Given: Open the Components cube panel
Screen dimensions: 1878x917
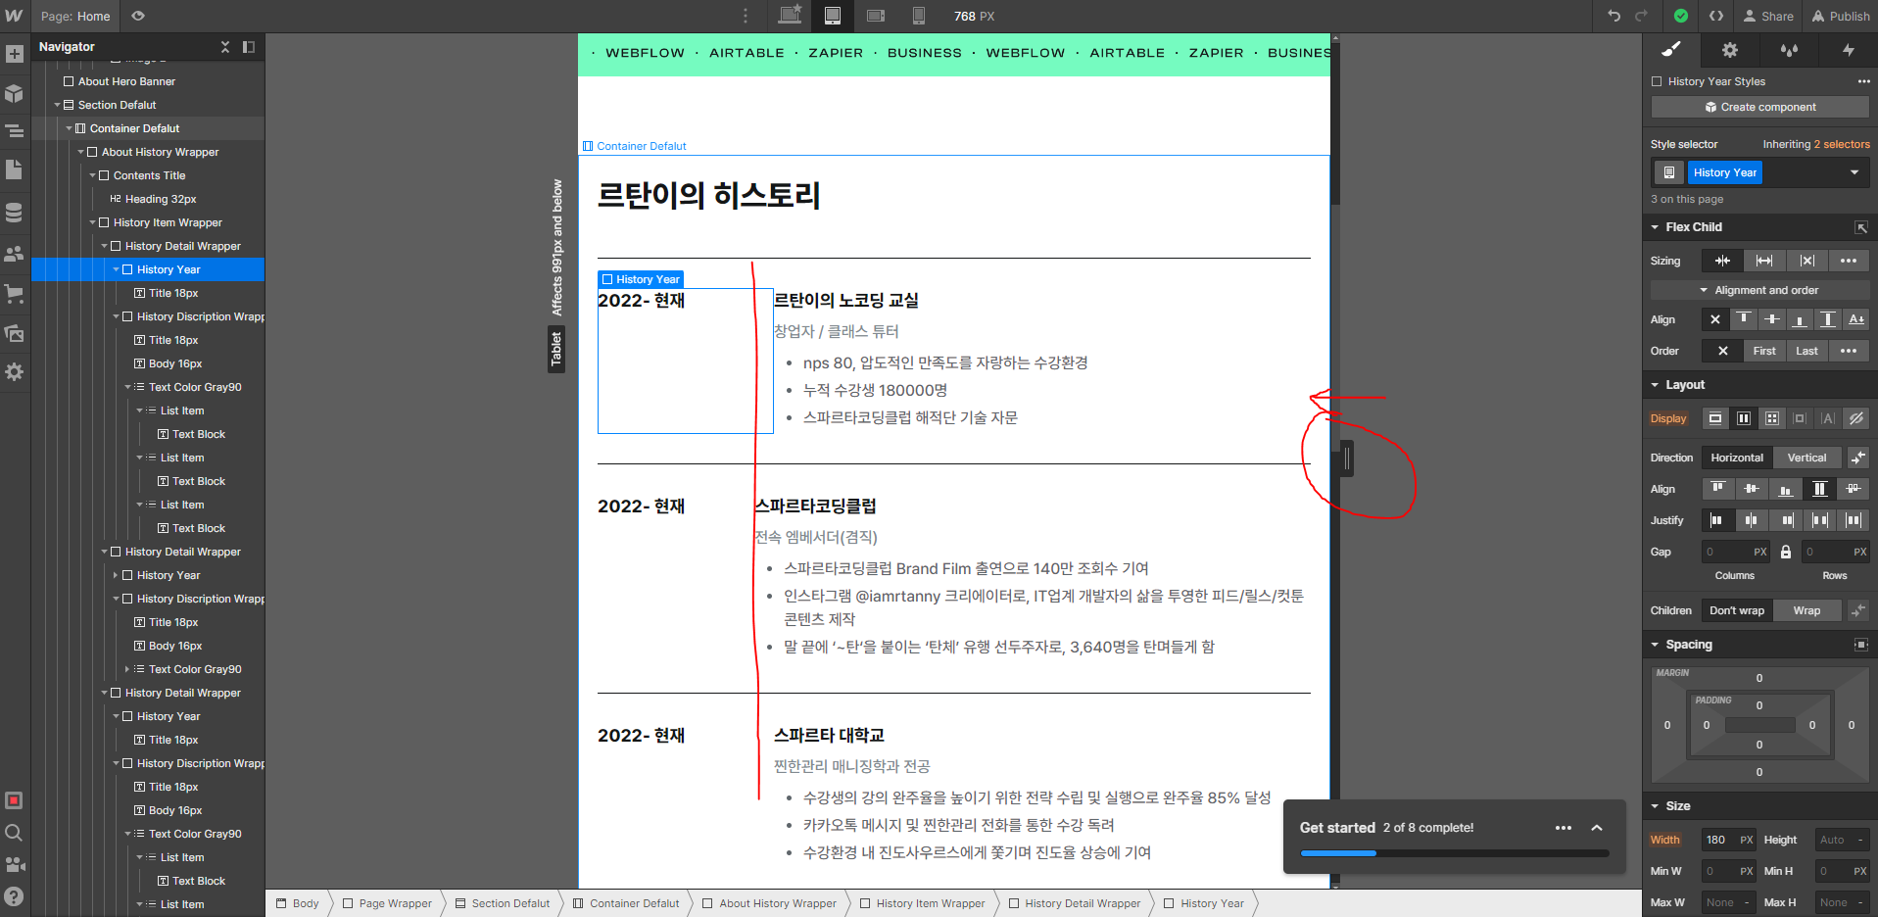Looking at the screenshot, I should 15,94.
